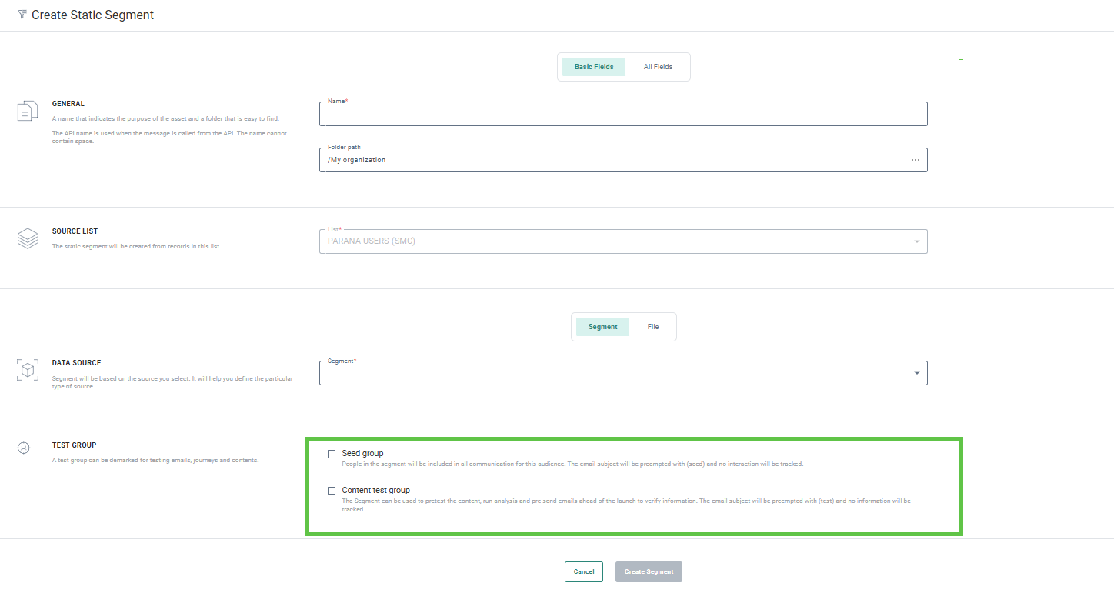The image size is (1114, 616).
Task: Switch to the All Fields tab
Action: point(658,67)
